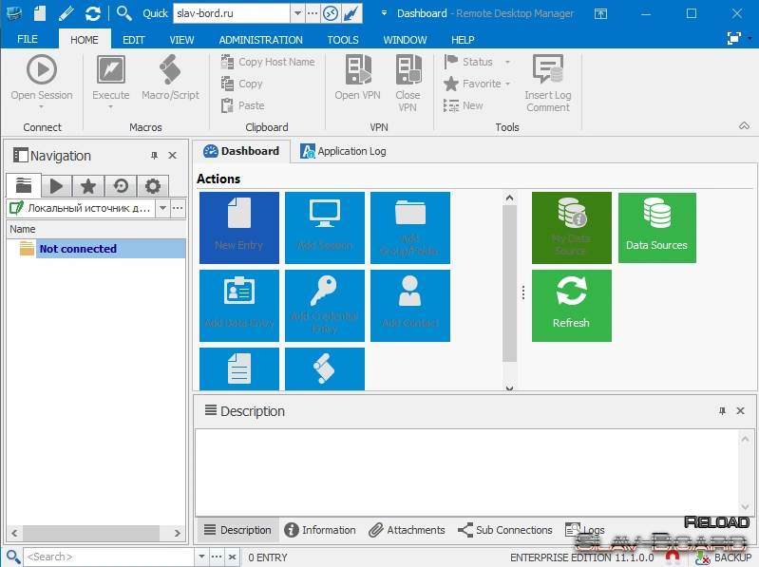Open the Data Sources tile

(x=656, y=228)
